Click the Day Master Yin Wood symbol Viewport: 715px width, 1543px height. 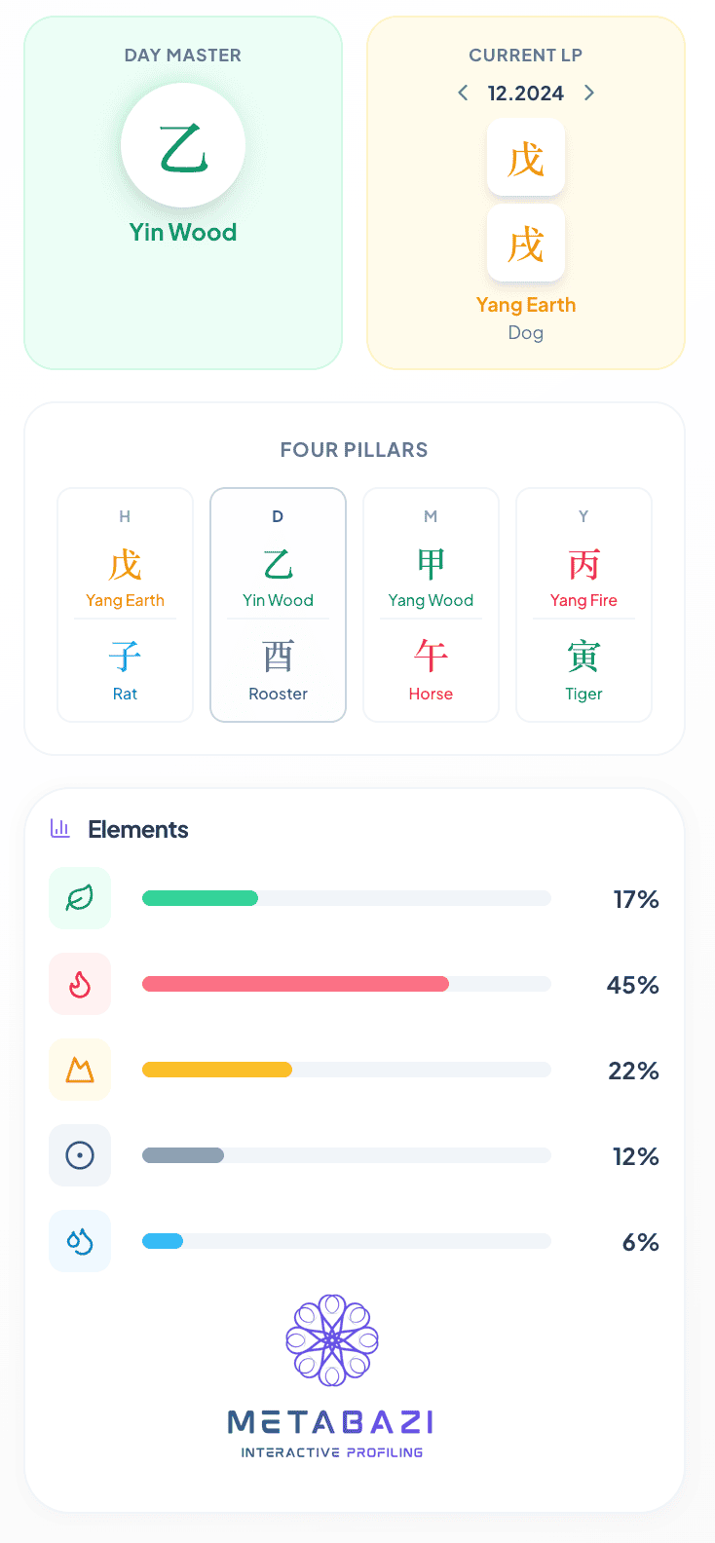click(183, 145)
